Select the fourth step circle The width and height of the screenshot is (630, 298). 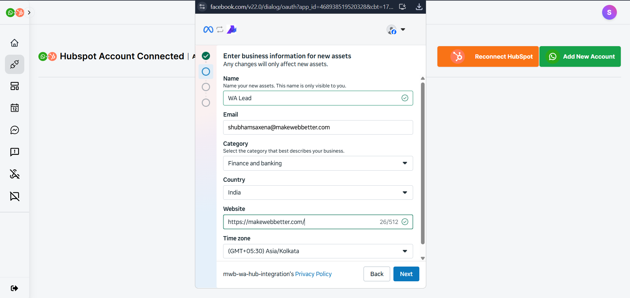[x=206, y=103]
